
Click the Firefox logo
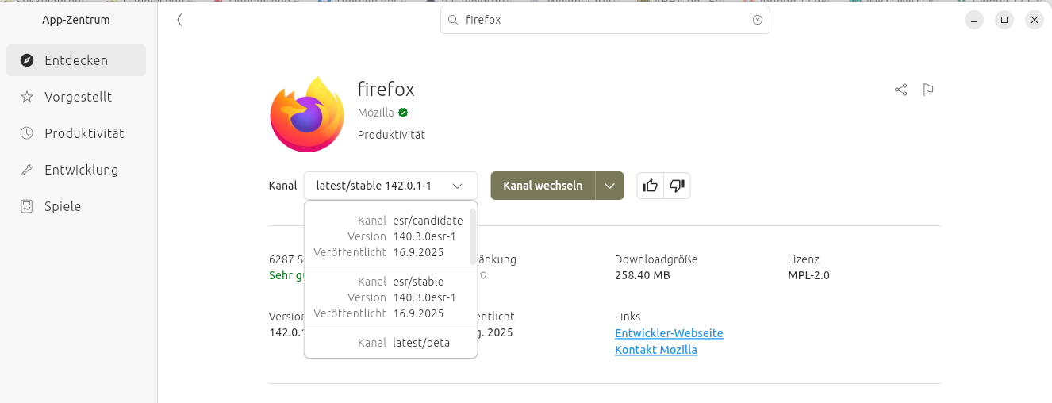306,115
